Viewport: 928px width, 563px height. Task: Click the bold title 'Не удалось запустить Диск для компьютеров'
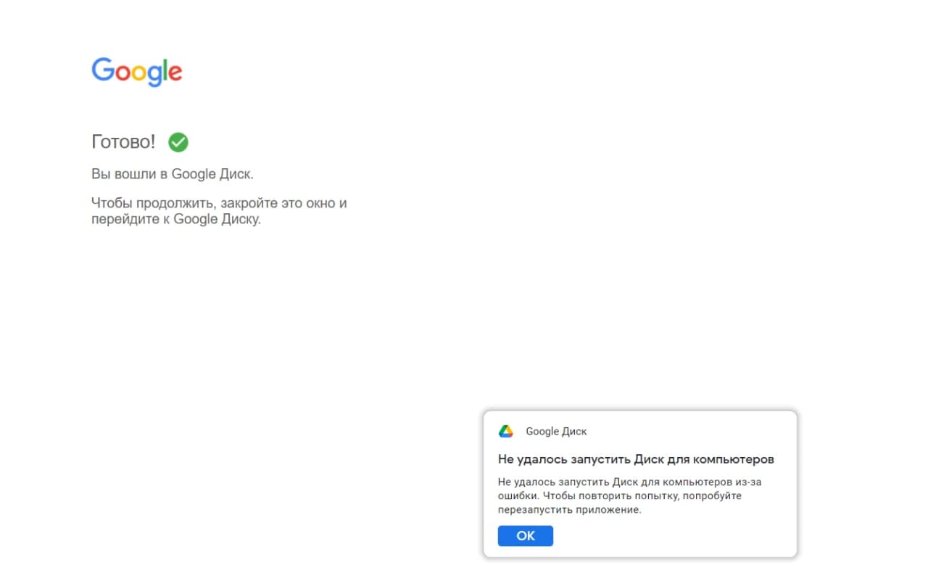tap(636, 459)
